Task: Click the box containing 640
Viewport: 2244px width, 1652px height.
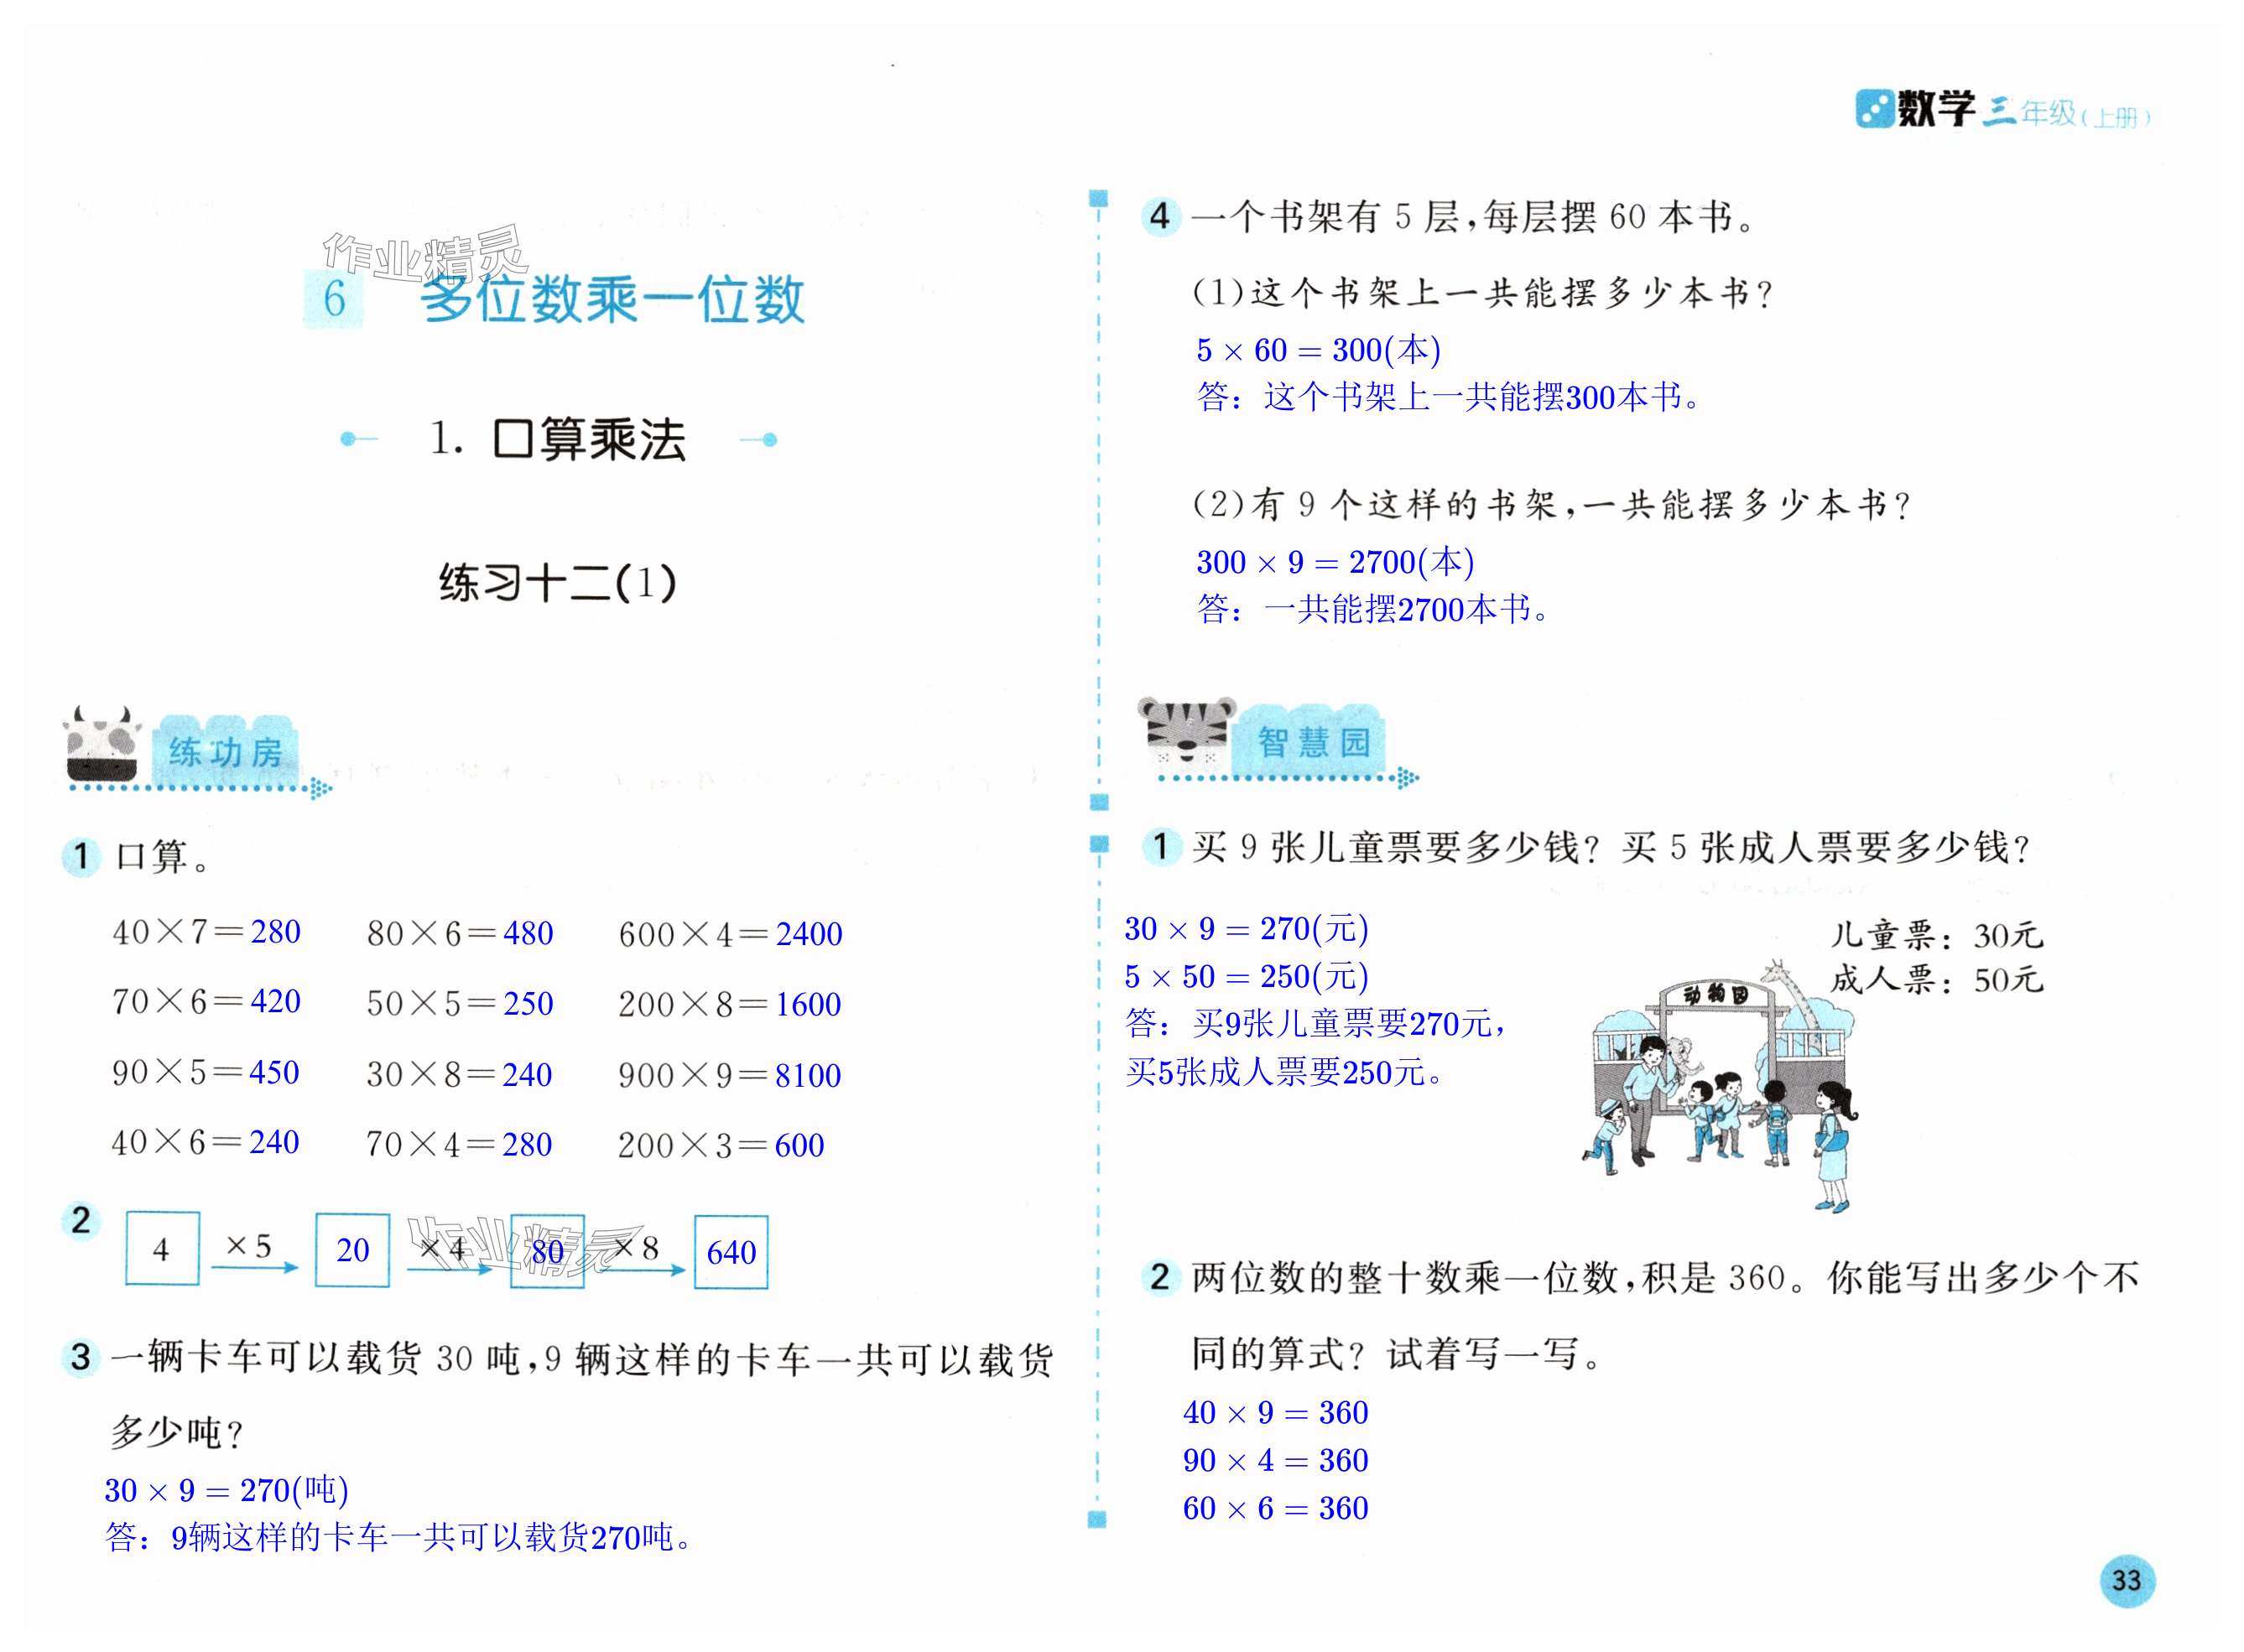Action: pos(732,1252)
